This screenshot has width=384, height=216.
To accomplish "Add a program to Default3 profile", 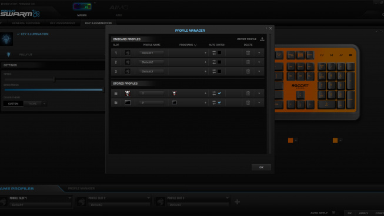I will pyautogui.click(x=205, y=71).
